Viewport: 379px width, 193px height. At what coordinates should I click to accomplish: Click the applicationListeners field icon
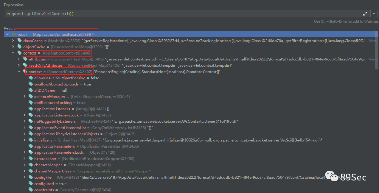31,109
